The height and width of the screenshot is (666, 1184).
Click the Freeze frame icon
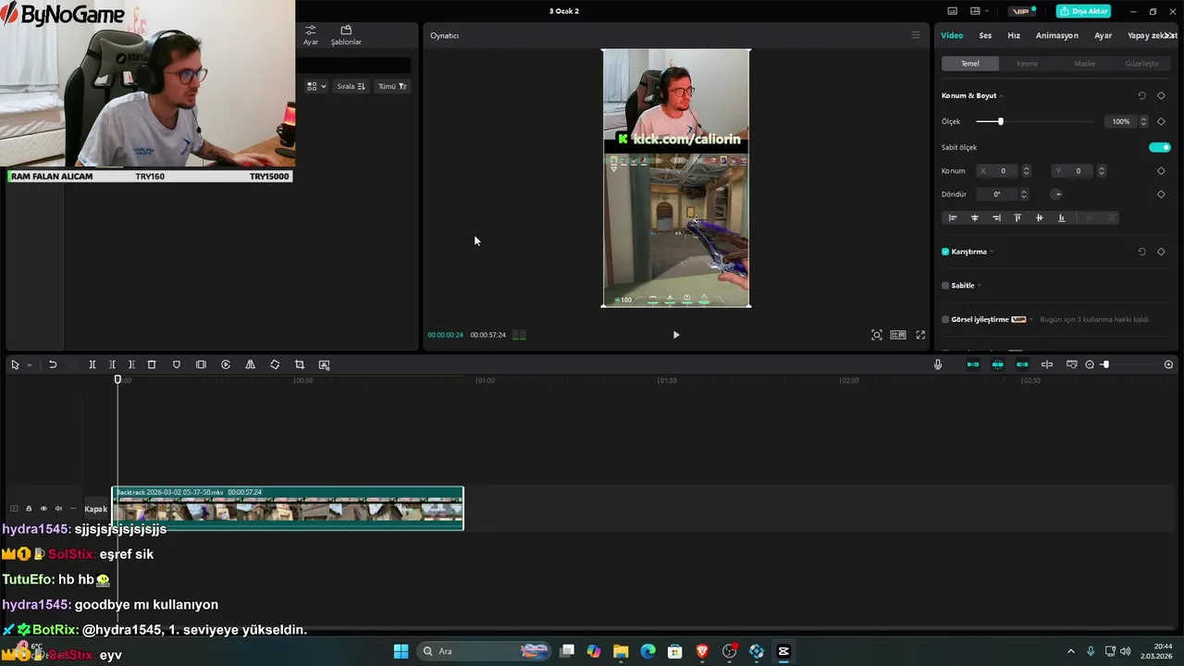(201, 364)
